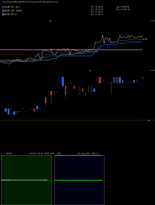Click the MACD panel heading
Viewport: 155px width, 205px height.
click(9, 153)
